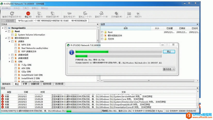This screenshot has height=120, width=213.
Task: Collapse the Recognized11 tree node
Action: click(3, 28)
